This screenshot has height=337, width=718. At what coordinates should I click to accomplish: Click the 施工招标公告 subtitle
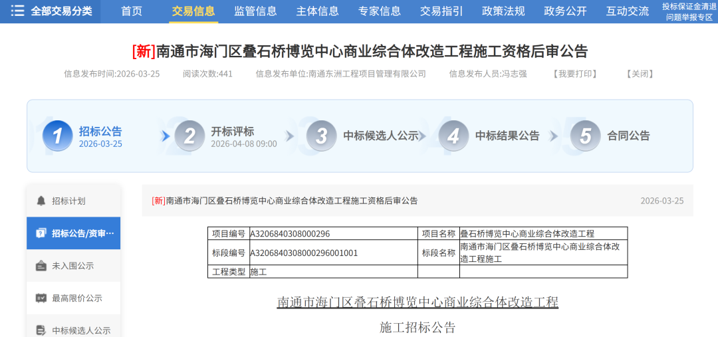click(418, 328)
